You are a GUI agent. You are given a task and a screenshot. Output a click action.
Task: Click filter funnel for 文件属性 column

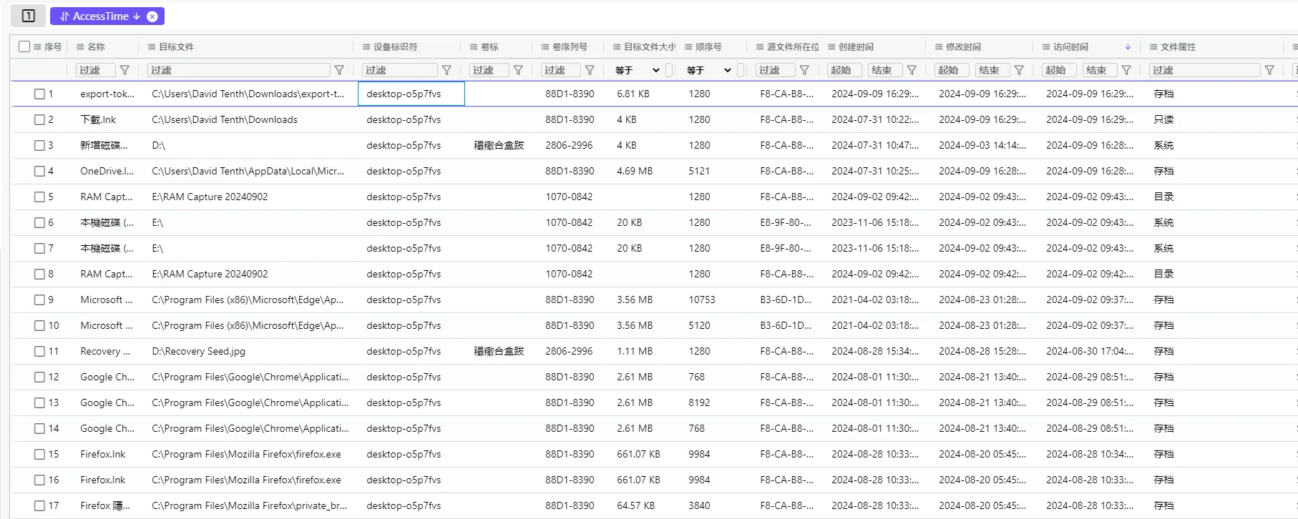pos(1269,70)
